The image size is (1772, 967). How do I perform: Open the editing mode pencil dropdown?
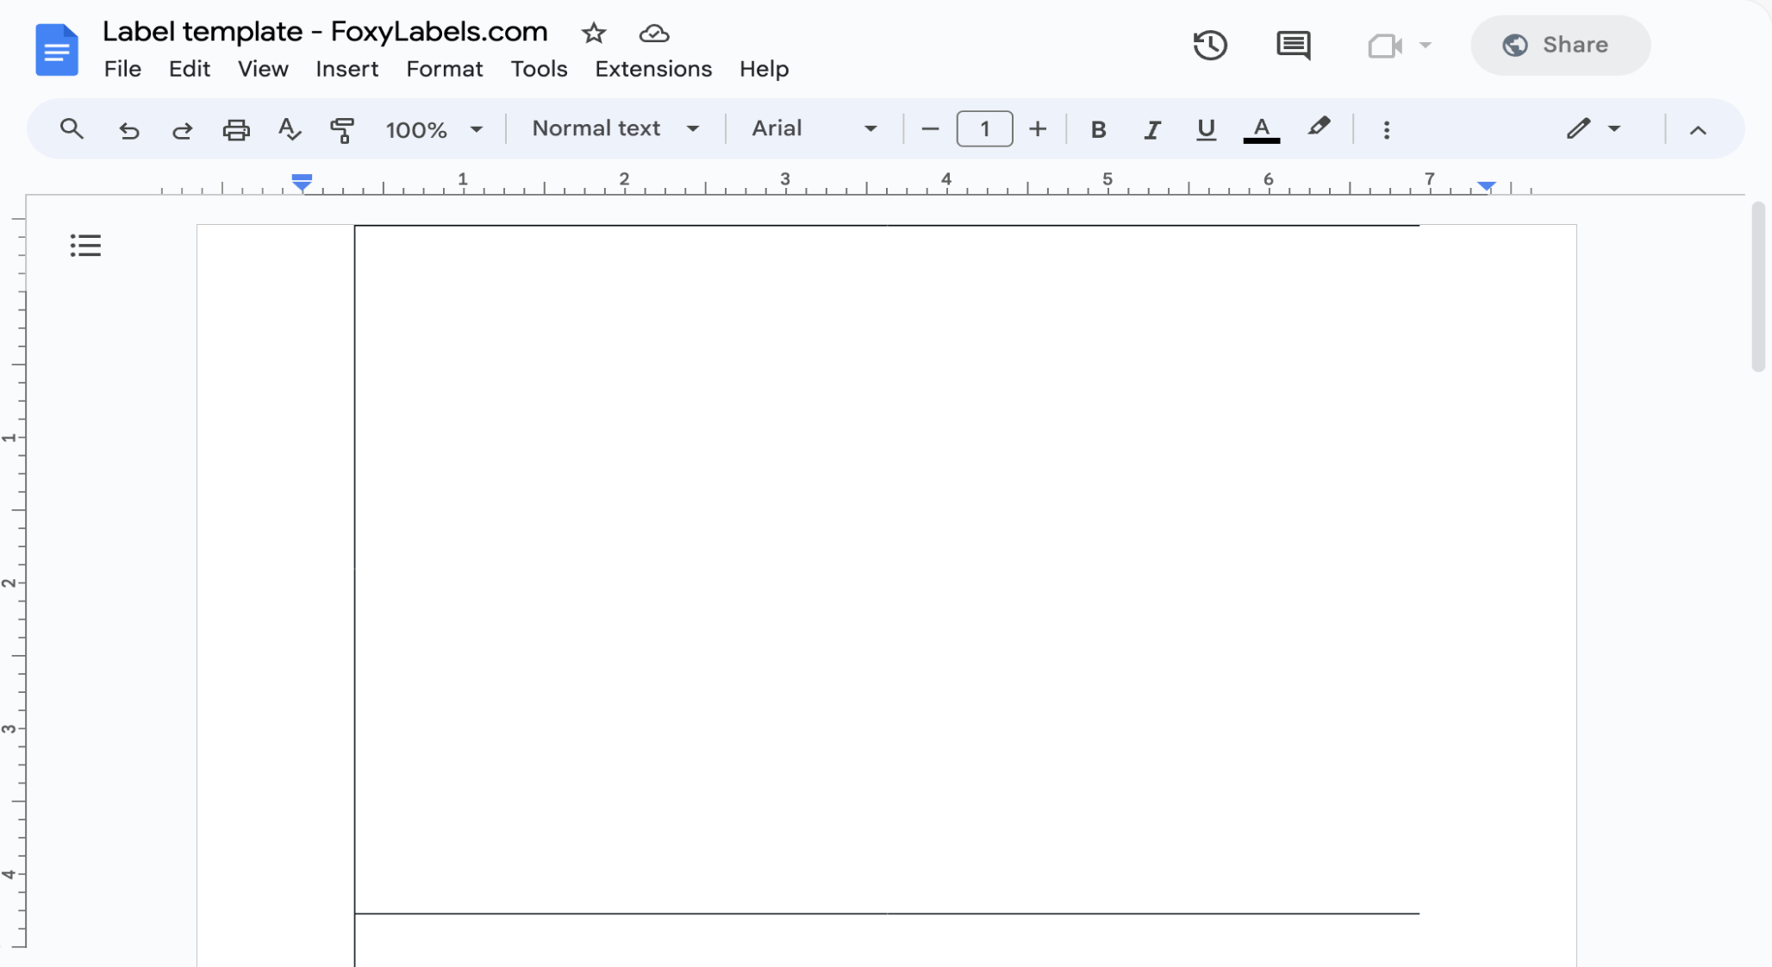[1593, 129]
